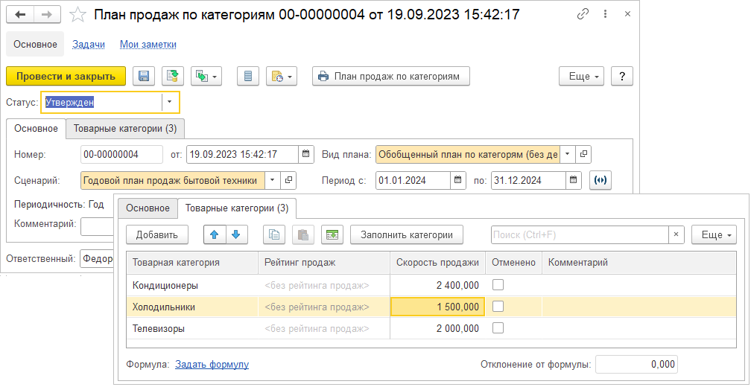Viewport: 751px width, 387px height.
Task: Click the Поиск (Ctrl+F) search field
Action: coord(578,235)
